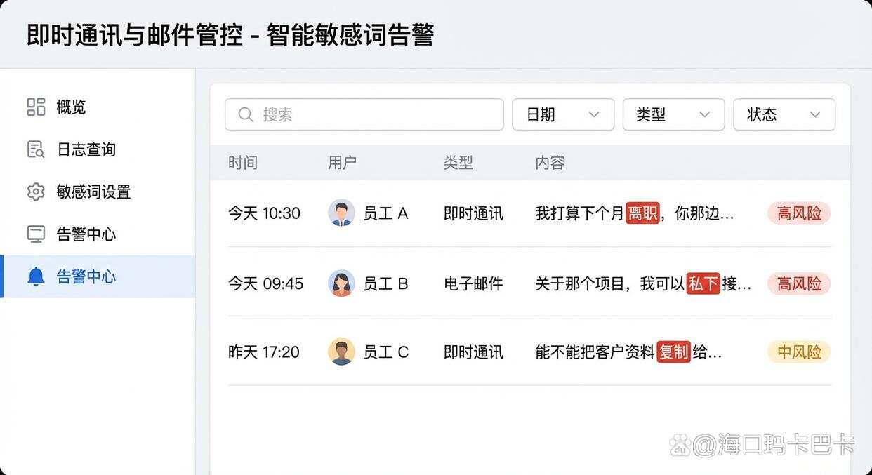Image resolution: width=872 pixels, height=475 pixels.
Task: Open 员工 A's avatar icon
Action: point(342,213)
